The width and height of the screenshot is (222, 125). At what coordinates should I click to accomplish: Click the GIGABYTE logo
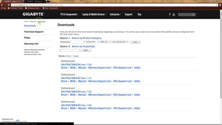(33, 14)
